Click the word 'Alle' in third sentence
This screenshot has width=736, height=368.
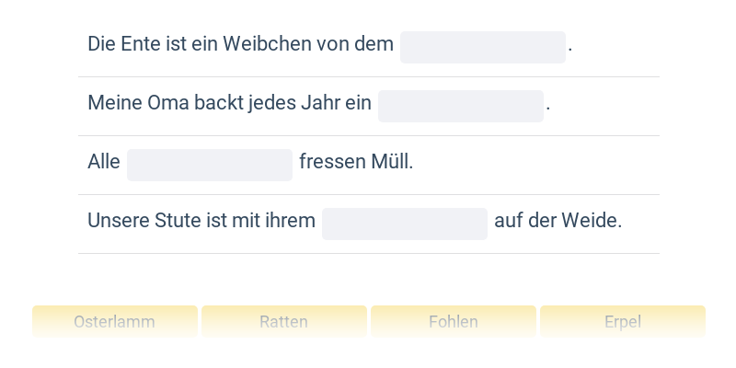pyautogui.click(x=104, y=162)
